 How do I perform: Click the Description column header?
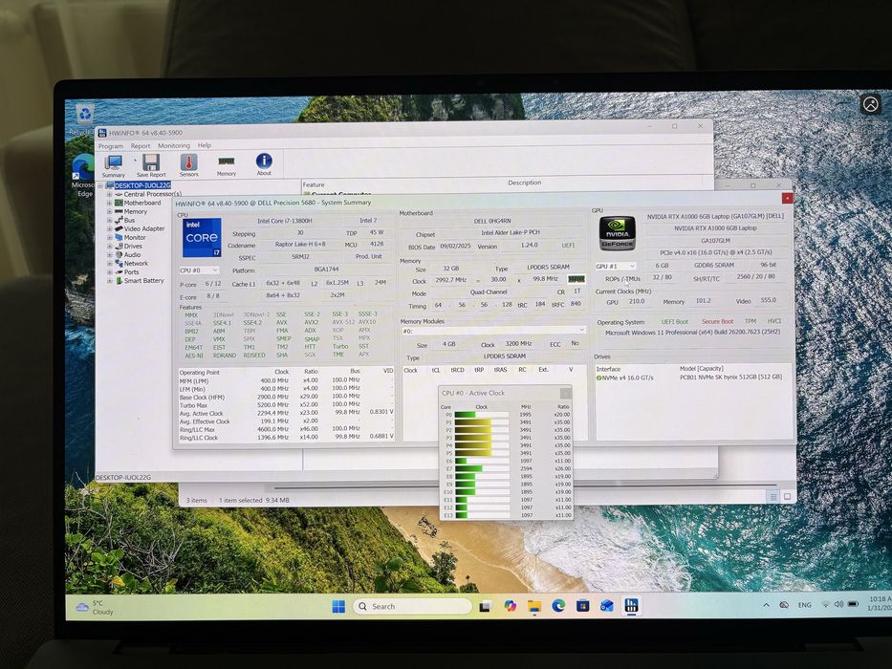click(525, 183)
